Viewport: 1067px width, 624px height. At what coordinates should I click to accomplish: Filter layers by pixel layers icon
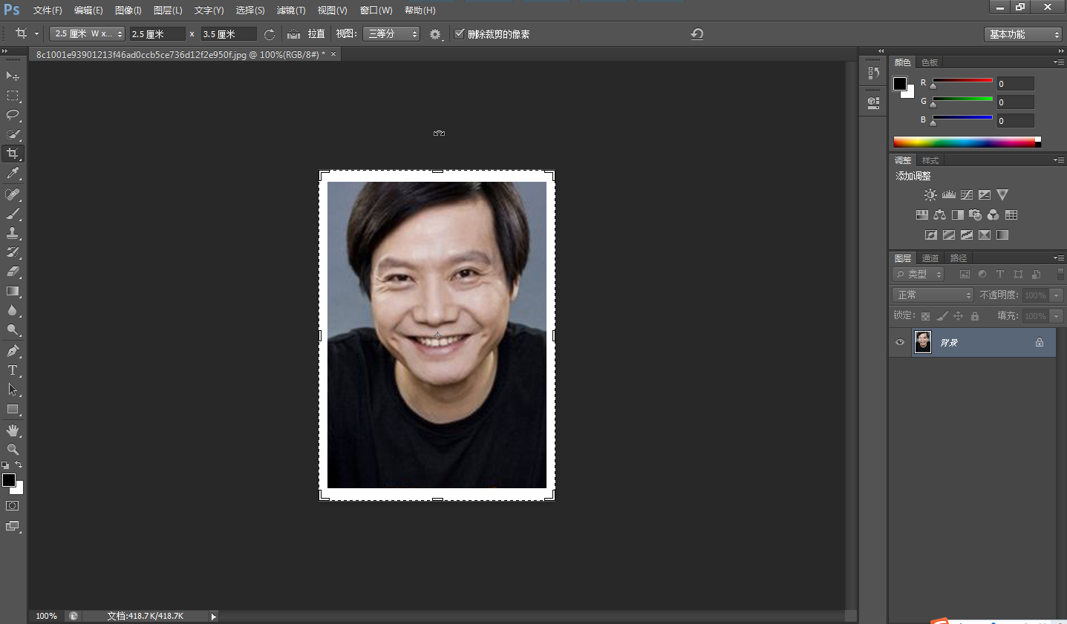pos(965,274)
